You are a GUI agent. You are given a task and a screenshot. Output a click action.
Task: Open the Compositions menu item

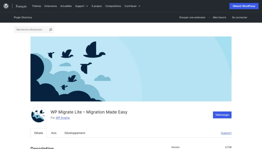click(x=113, y=6)
